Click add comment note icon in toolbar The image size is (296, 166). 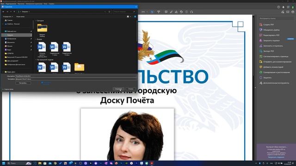pyautogui.click(x=166, y=12)
